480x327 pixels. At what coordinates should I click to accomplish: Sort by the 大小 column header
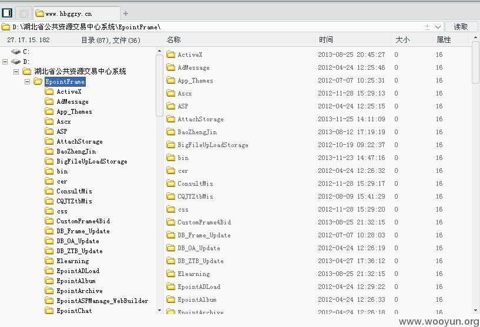402,40
